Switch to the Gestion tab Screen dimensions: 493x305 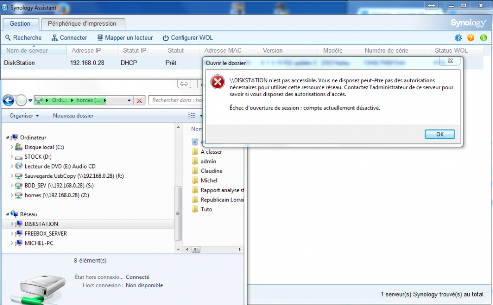pyautogui.click(x=20, y=24)
